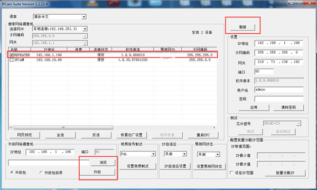Click the 全选 select all button
The height and width of the screenshot is (190, 317).
(x=60, y=135)
